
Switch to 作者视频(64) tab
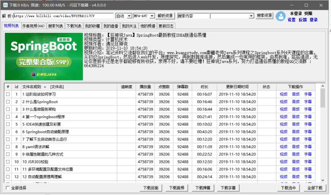33,26
